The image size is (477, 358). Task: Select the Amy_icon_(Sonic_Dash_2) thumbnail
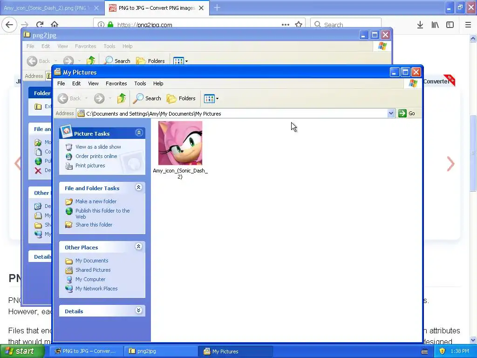pos(180,143)
